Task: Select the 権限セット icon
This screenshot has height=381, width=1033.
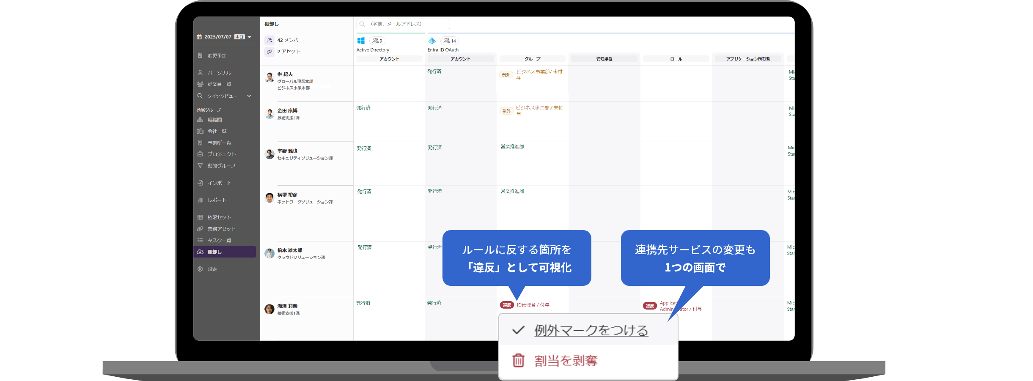Action: pos(201,217)
